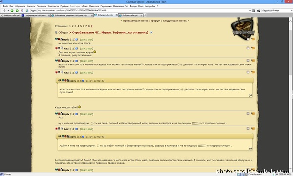Tick checkbox on ikspiv's 23:54 post

[x=248, y=39]
